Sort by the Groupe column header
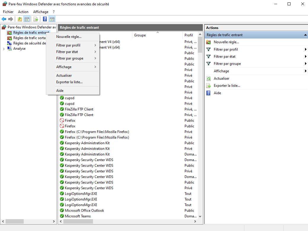The height and width of the screenshot is (231, 308). [x=157, y=35]
